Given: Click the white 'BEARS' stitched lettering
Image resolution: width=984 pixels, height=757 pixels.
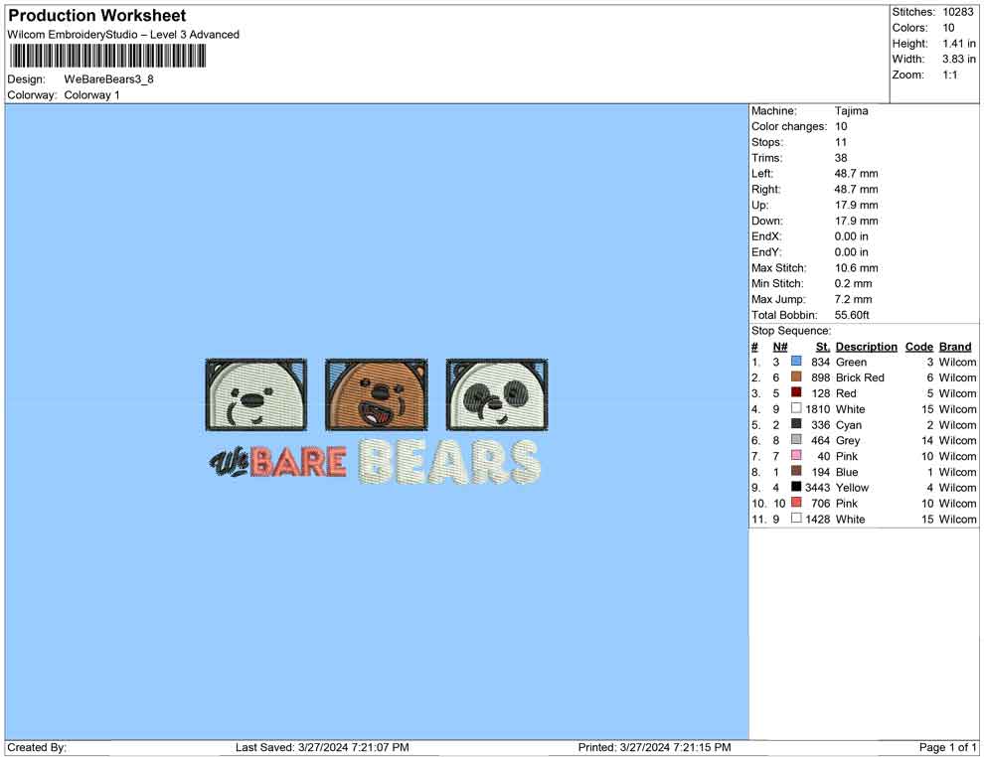Looking at the screenshot, I should 449,462.
